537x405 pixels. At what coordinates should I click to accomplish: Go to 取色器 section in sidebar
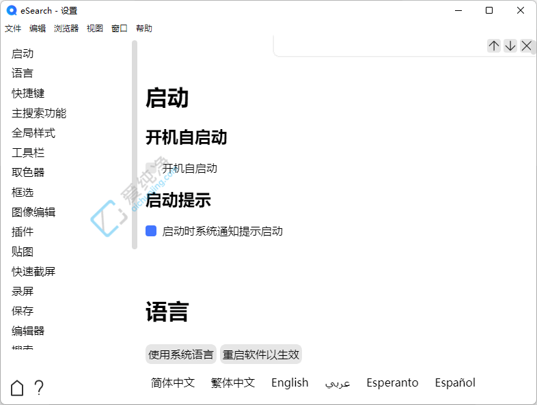(x=28, y=172)
